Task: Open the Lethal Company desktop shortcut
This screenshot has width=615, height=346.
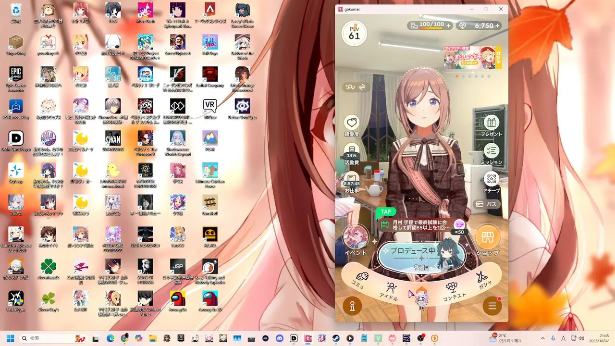Action: (x=210, y=77)
